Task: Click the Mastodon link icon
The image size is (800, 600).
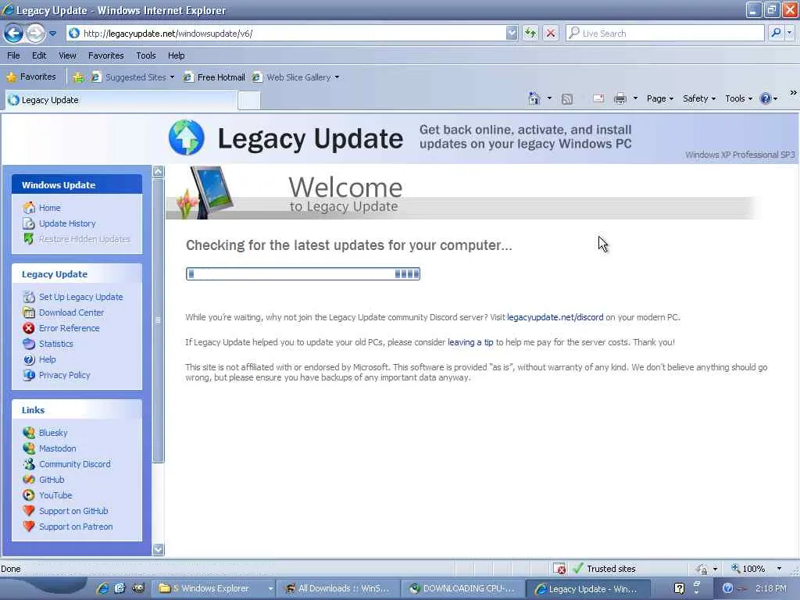Action: [x=29, y=448]
